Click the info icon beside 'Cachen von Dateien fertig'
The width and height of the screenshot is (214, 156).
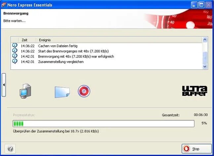click(15, 45)
